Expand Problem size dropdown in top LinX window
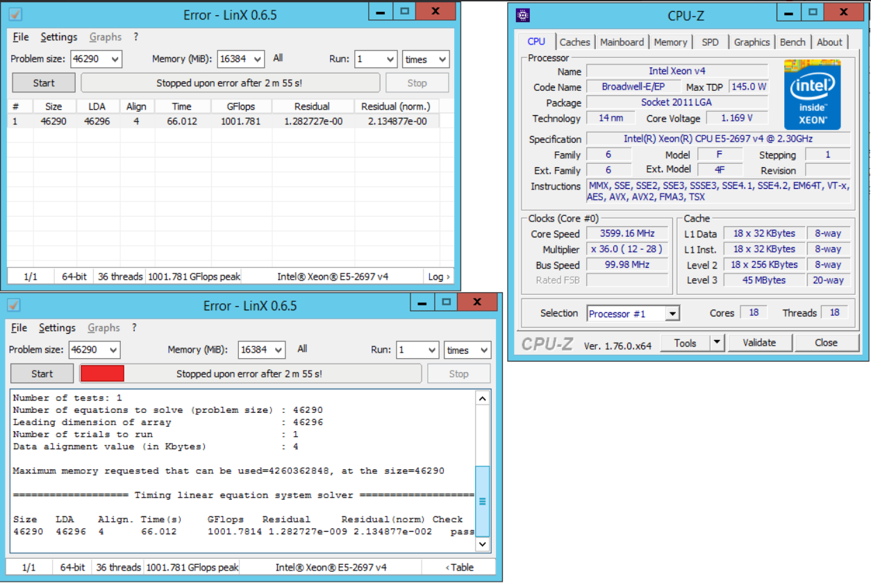The image size is (871, 583). [115, 59]
